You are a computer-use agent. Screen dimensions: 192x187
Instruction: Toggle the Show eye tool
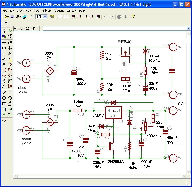(x=10, y=31)
